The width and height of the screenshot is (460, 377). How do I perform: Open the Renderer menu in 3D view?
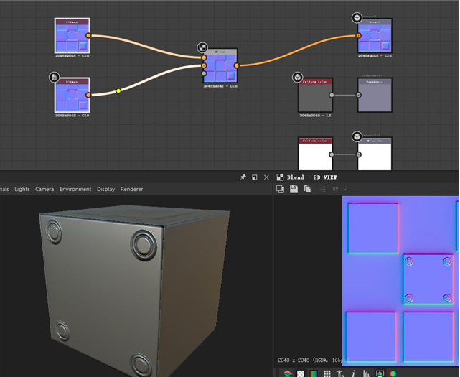point(131,189)
